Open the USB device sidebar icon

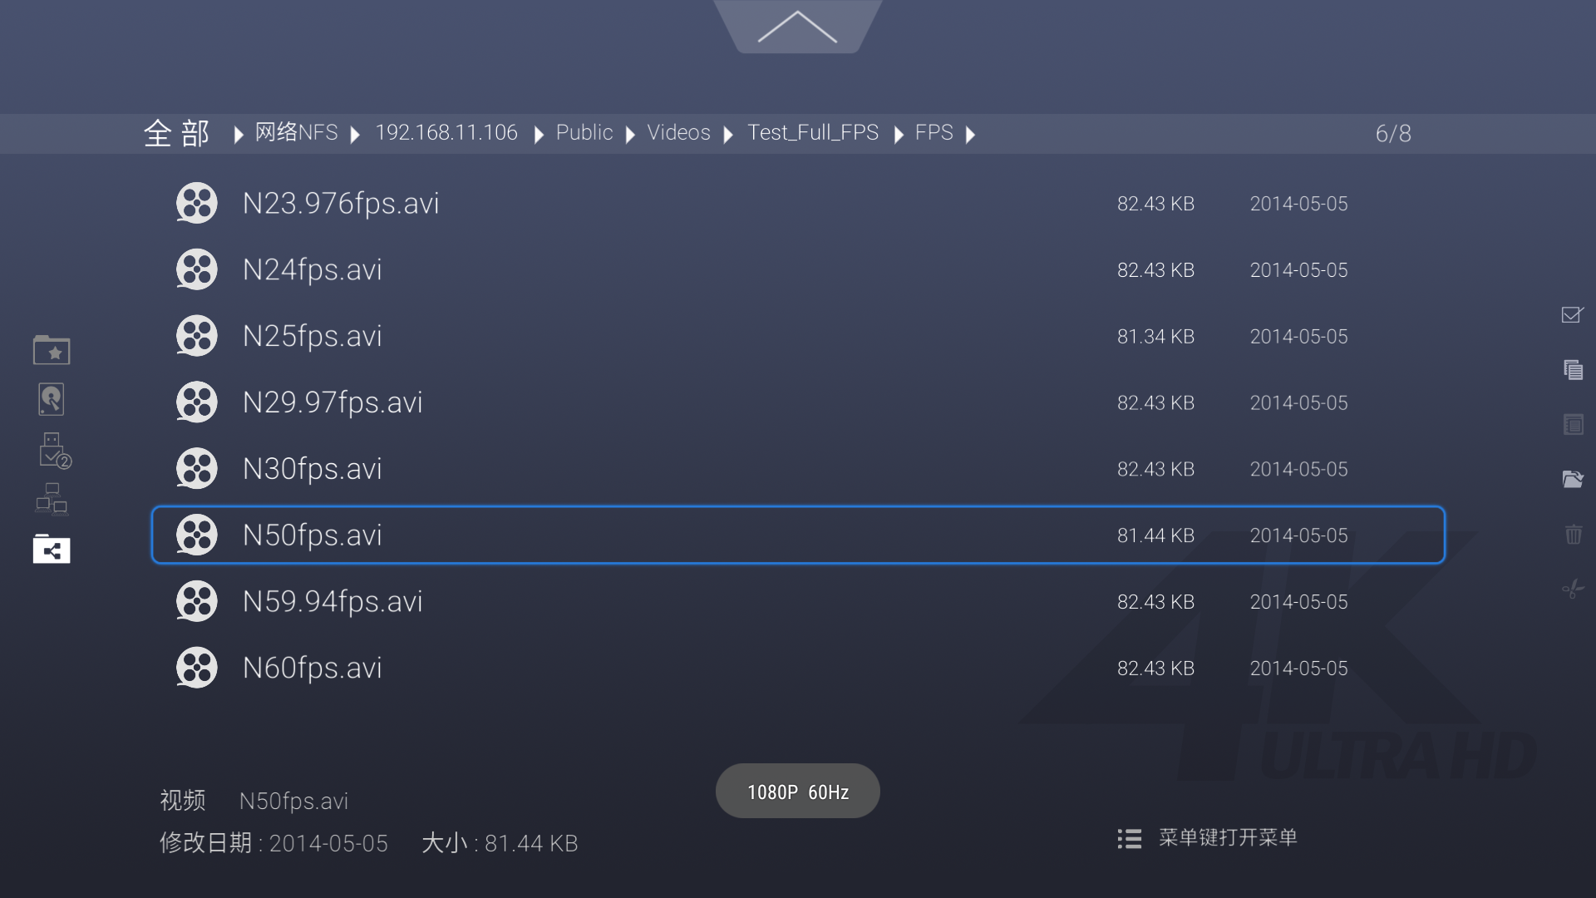point(55,450)
